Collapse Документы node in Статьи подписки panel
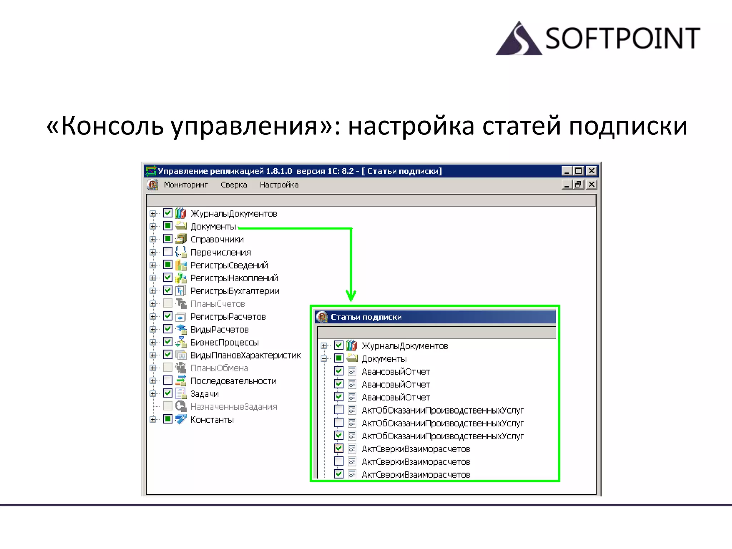The height and width of the screenshot is (549, 732). tap(324, 358)
